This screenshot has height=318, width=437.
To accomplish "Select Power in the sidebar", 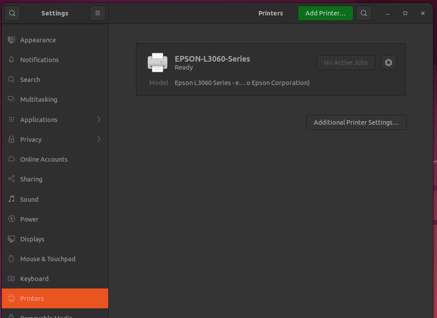I will click(55, 219).
